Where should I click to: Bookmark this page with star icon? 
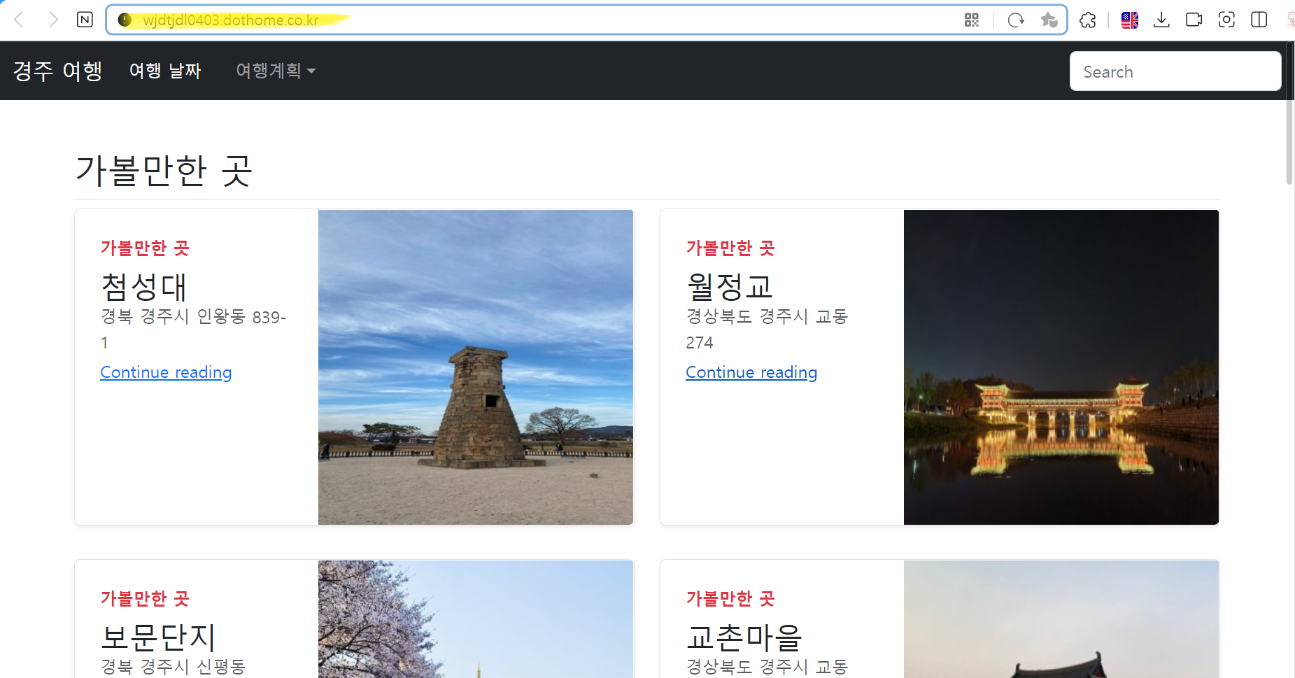(x=1048, y=20)
